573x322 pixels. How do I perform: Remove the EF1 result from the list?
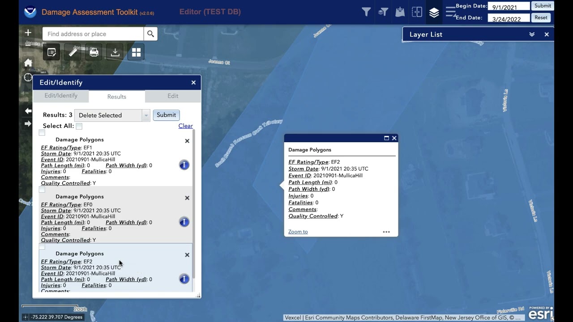click(187, 141)
